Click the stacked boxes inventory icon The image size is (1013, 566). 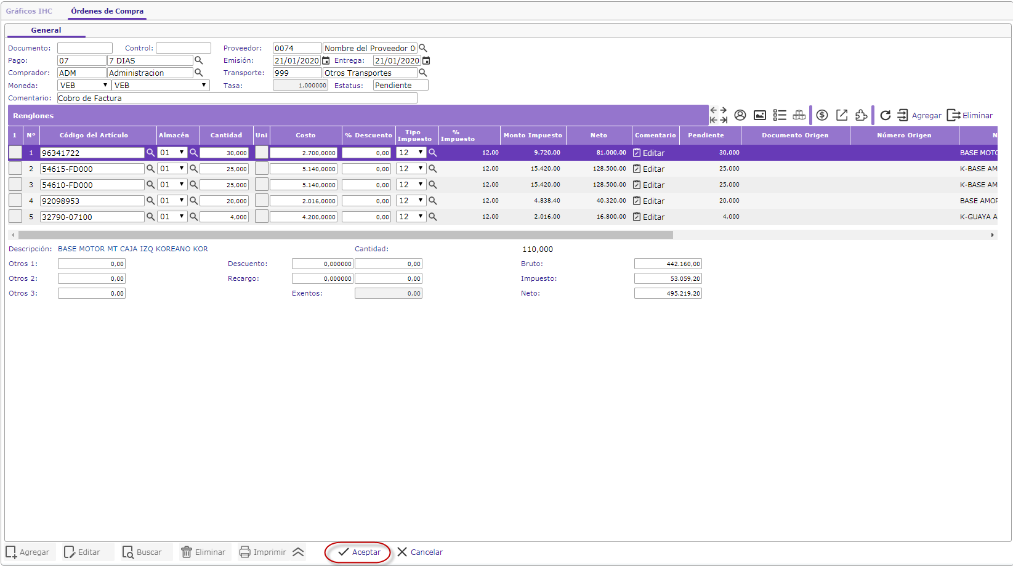click(x=799, y=115)
